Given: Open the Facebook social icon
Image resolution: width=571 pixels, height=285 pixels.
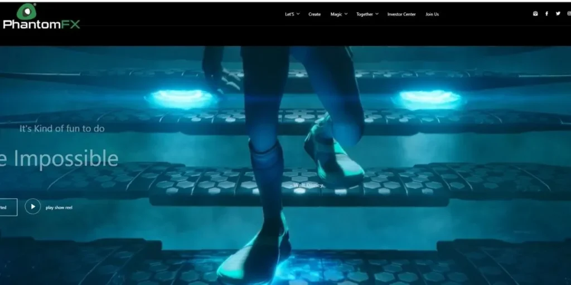Looking at the screenshot, I should tap(546, 14).
